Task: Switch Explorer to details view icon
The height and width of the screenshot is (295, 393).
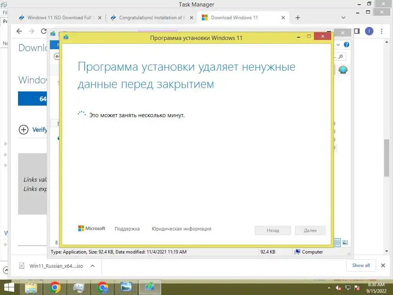Action: click(337, 242)
